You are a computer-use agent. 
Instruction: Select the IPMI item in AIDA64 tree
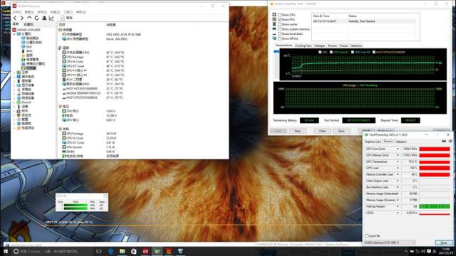click(26, 51)
